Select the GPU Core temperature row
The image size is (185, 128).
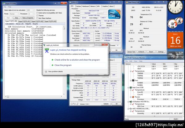pos(154,106)
